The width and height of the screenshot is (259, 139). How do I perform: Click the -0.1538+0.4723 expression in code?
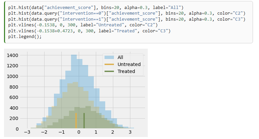tap(55, 31)
